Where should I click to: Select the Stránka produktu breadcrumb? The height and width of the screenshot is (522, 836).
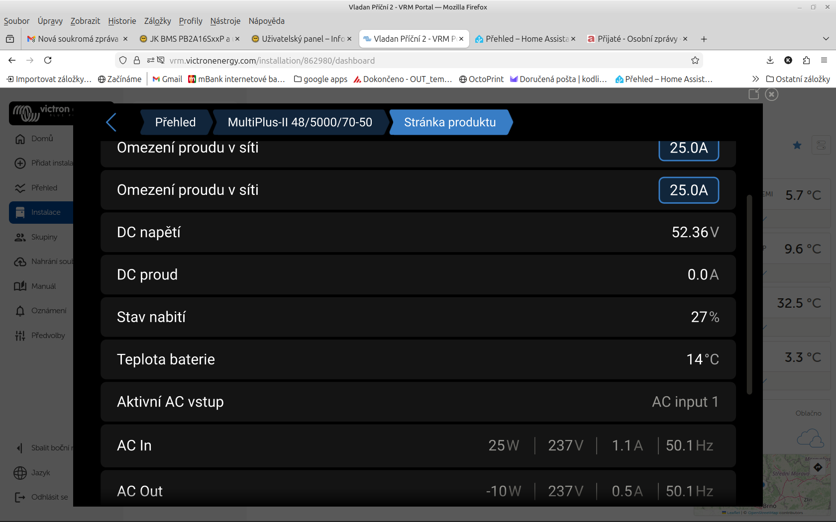[450, 122]
